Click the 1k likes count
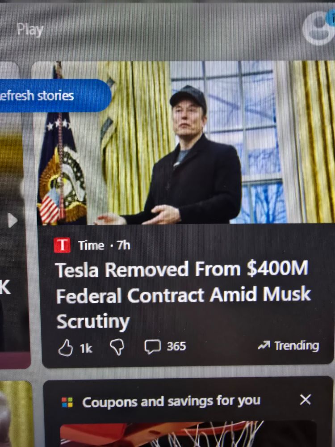 click(86, 348)
